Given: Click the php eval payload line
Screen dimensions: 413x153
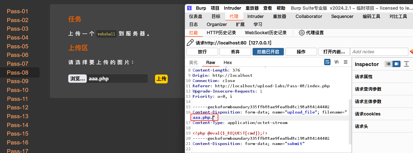Looking at the screenshot, I should pos(230,133).
